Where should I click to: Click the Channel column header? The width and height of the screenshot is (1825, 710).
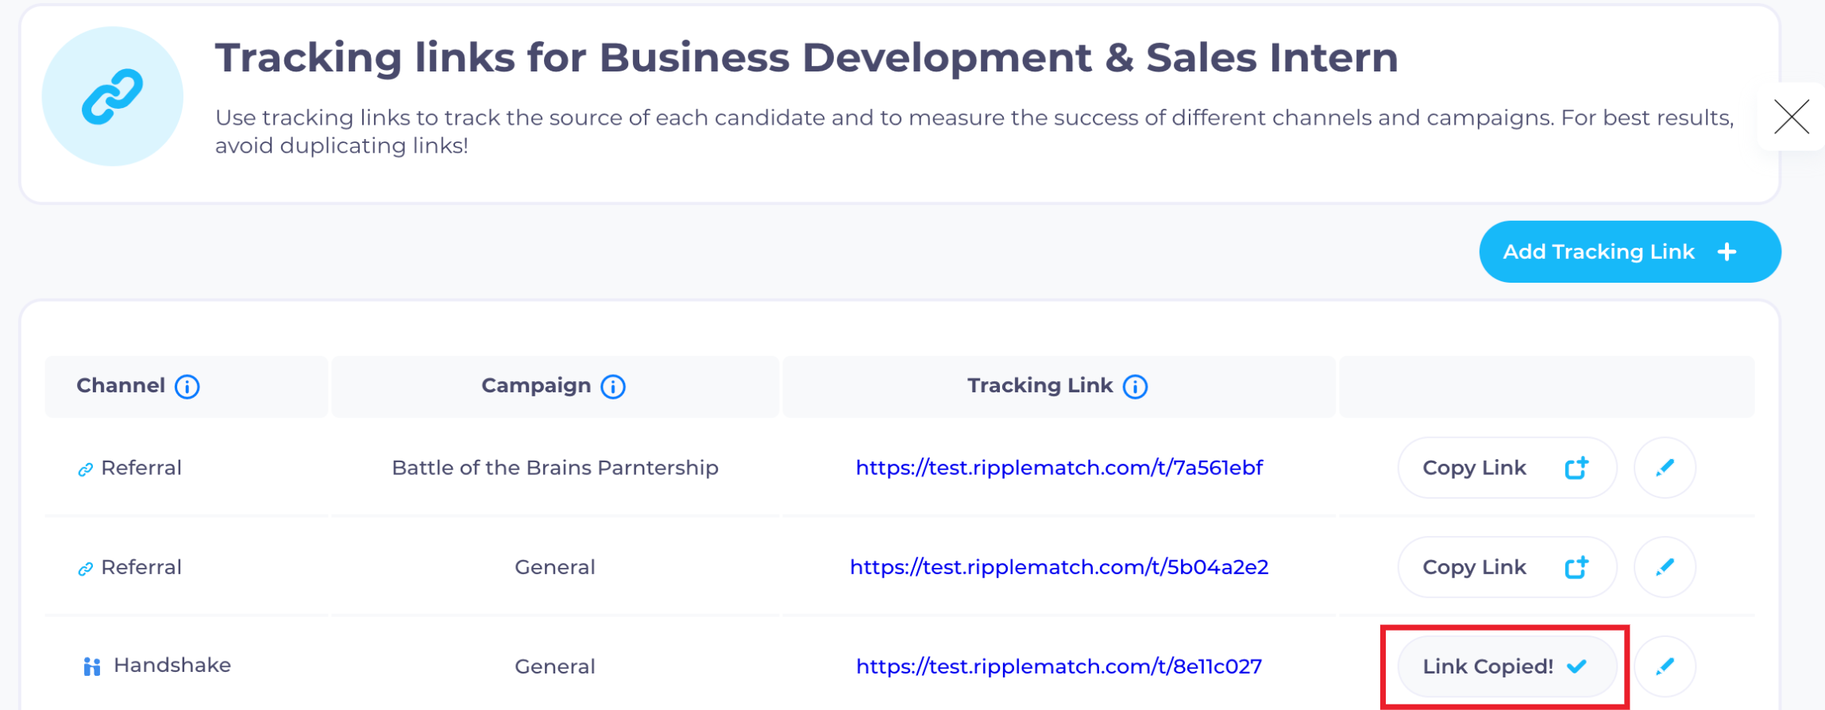pyautogui.click(x=121, y=386)
